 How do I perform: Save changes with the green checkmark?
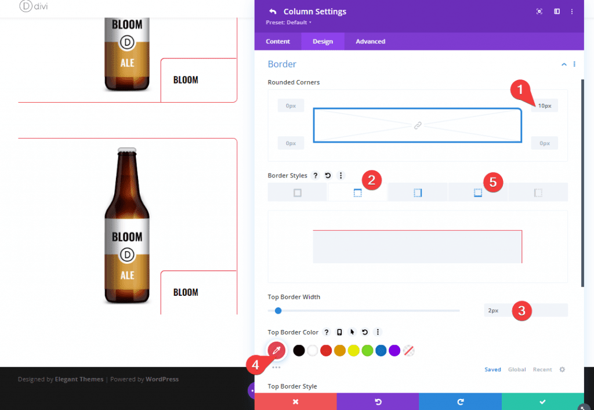[542, 402]
